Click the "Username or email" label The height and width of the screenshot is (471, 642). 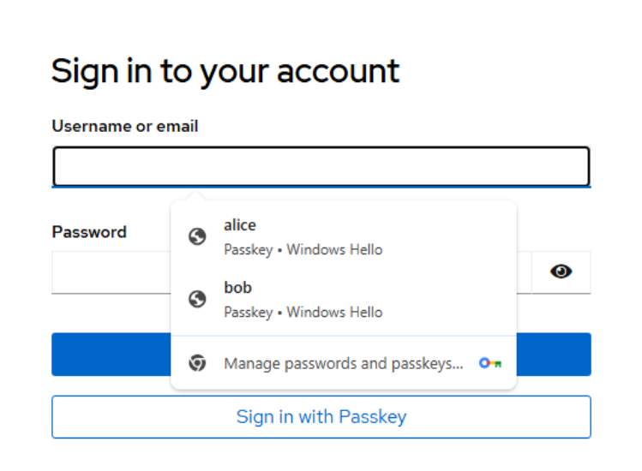[125, 126]
